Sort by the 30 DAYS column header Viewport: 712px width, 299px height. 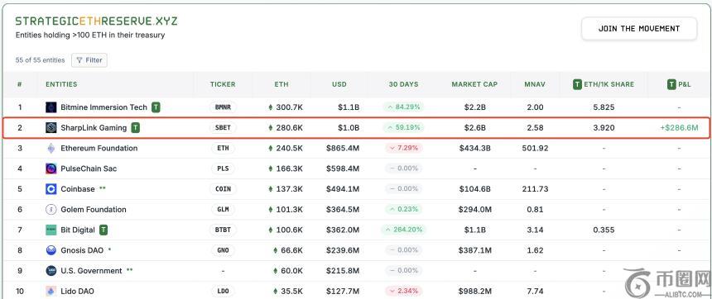404,84
